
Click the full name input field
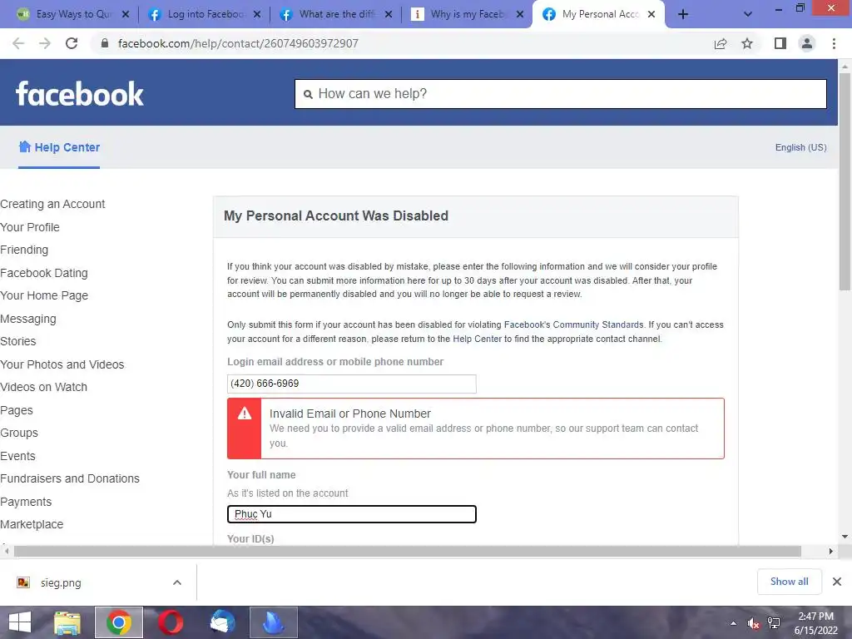[x=352, y=514]
